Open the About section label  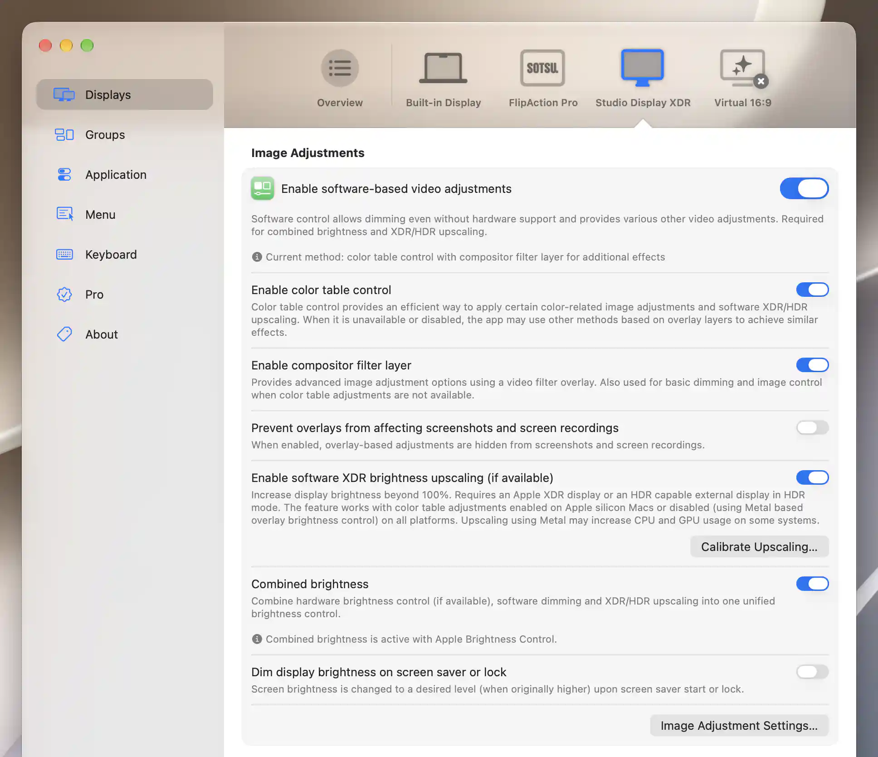coord(102,334)
